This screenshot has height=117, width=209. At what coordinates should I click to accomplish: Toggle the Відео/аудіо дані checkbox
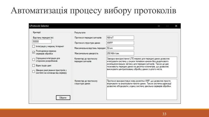pos(34,66)
